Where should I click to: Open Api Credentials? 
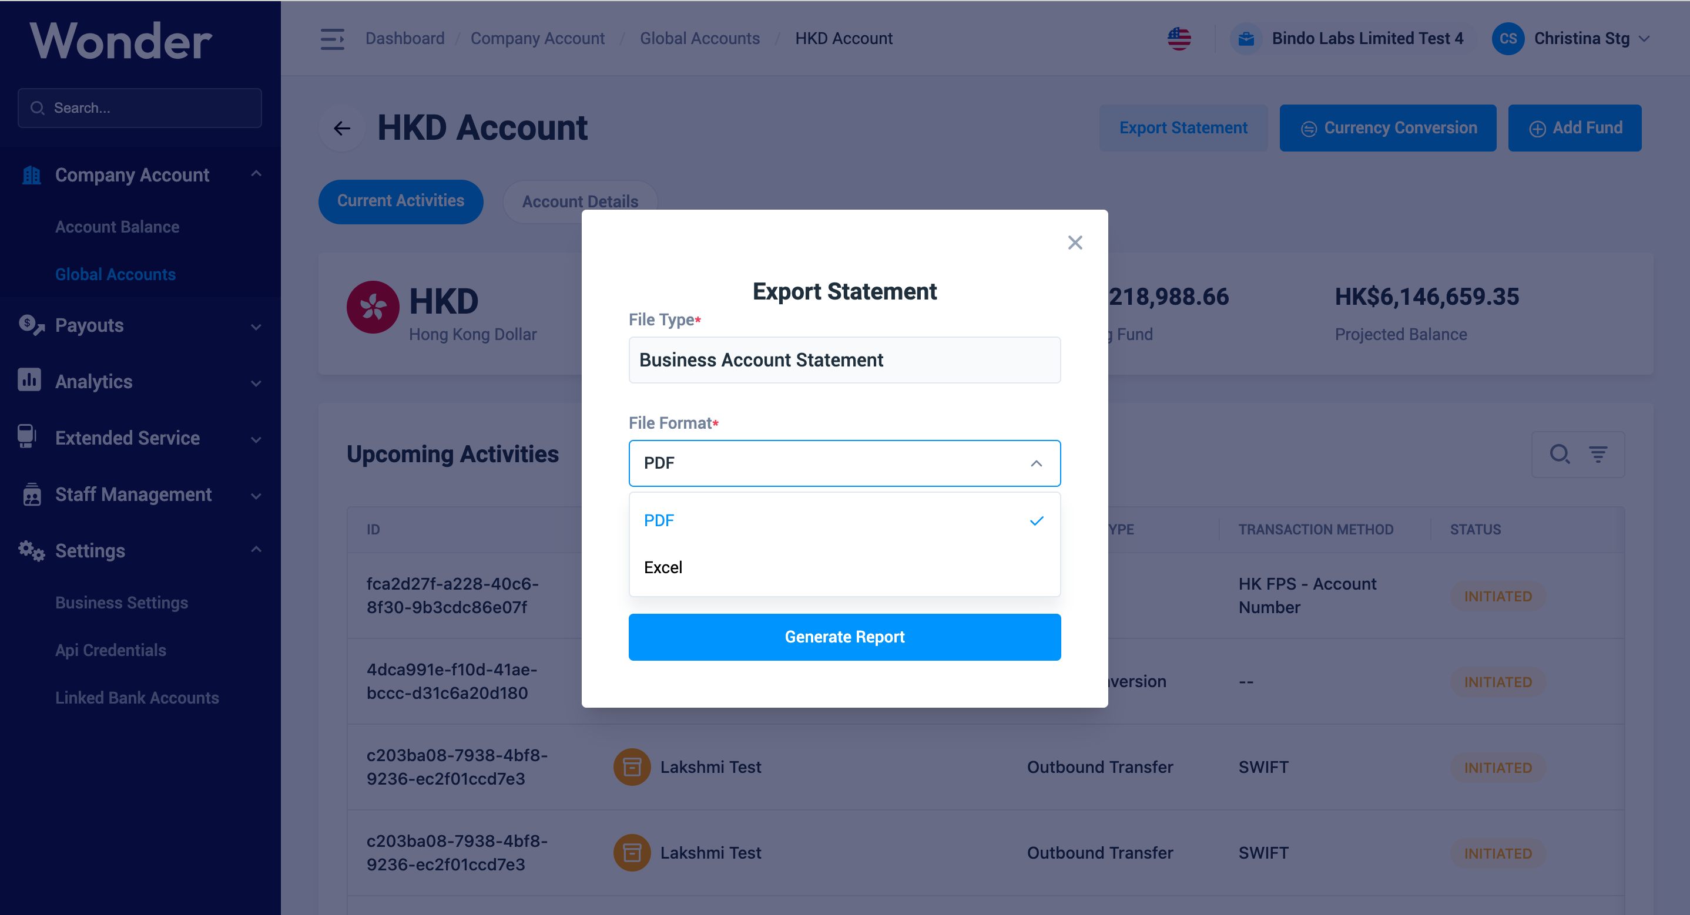[x=110, y=650]
